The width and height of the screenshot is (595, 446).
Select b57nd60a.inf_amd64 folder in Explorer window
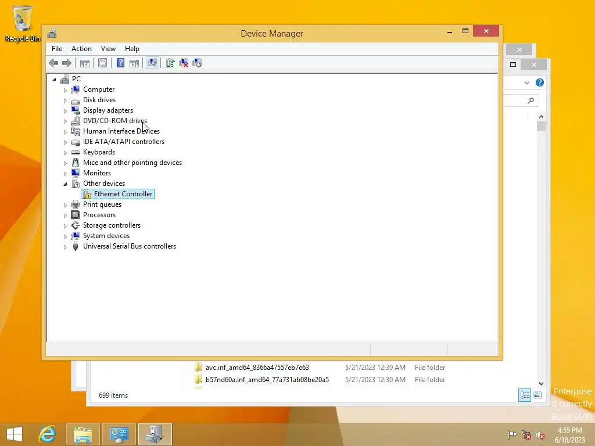click(267, 380)
